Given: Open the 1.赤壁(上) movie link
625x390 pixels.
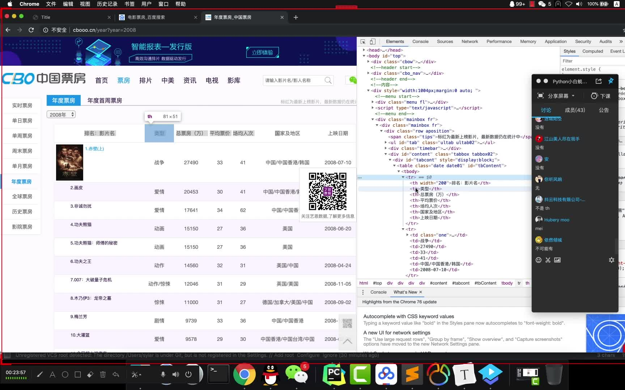Looking at the screenshot, I should [94, 149].
